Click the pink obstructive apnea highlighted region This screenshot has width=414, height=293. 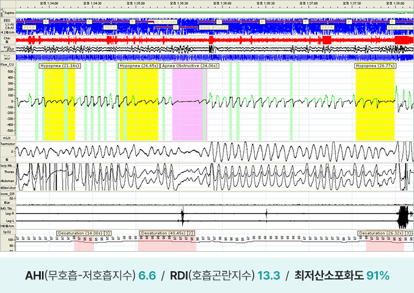coord(190,106)
